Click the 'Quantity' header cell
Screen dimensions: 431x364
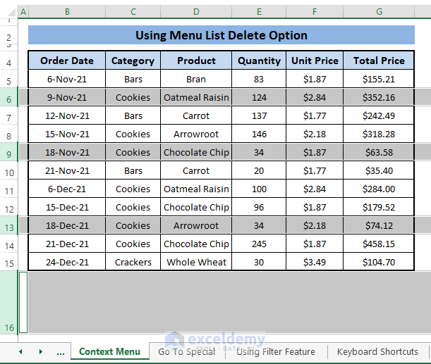[x=259, y=61]
